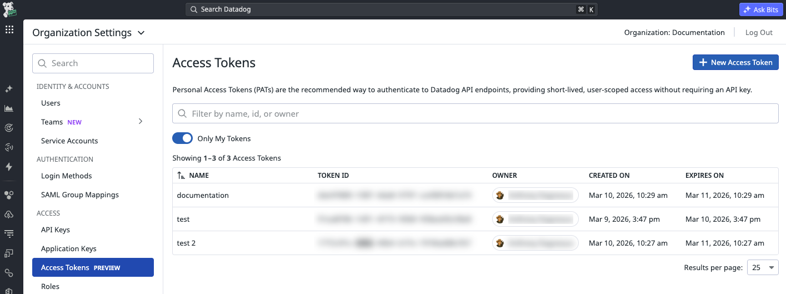The height and width of the screenshot is (294, 786).
Task: Open the Results per page dropdown
Action: [762, 268]
